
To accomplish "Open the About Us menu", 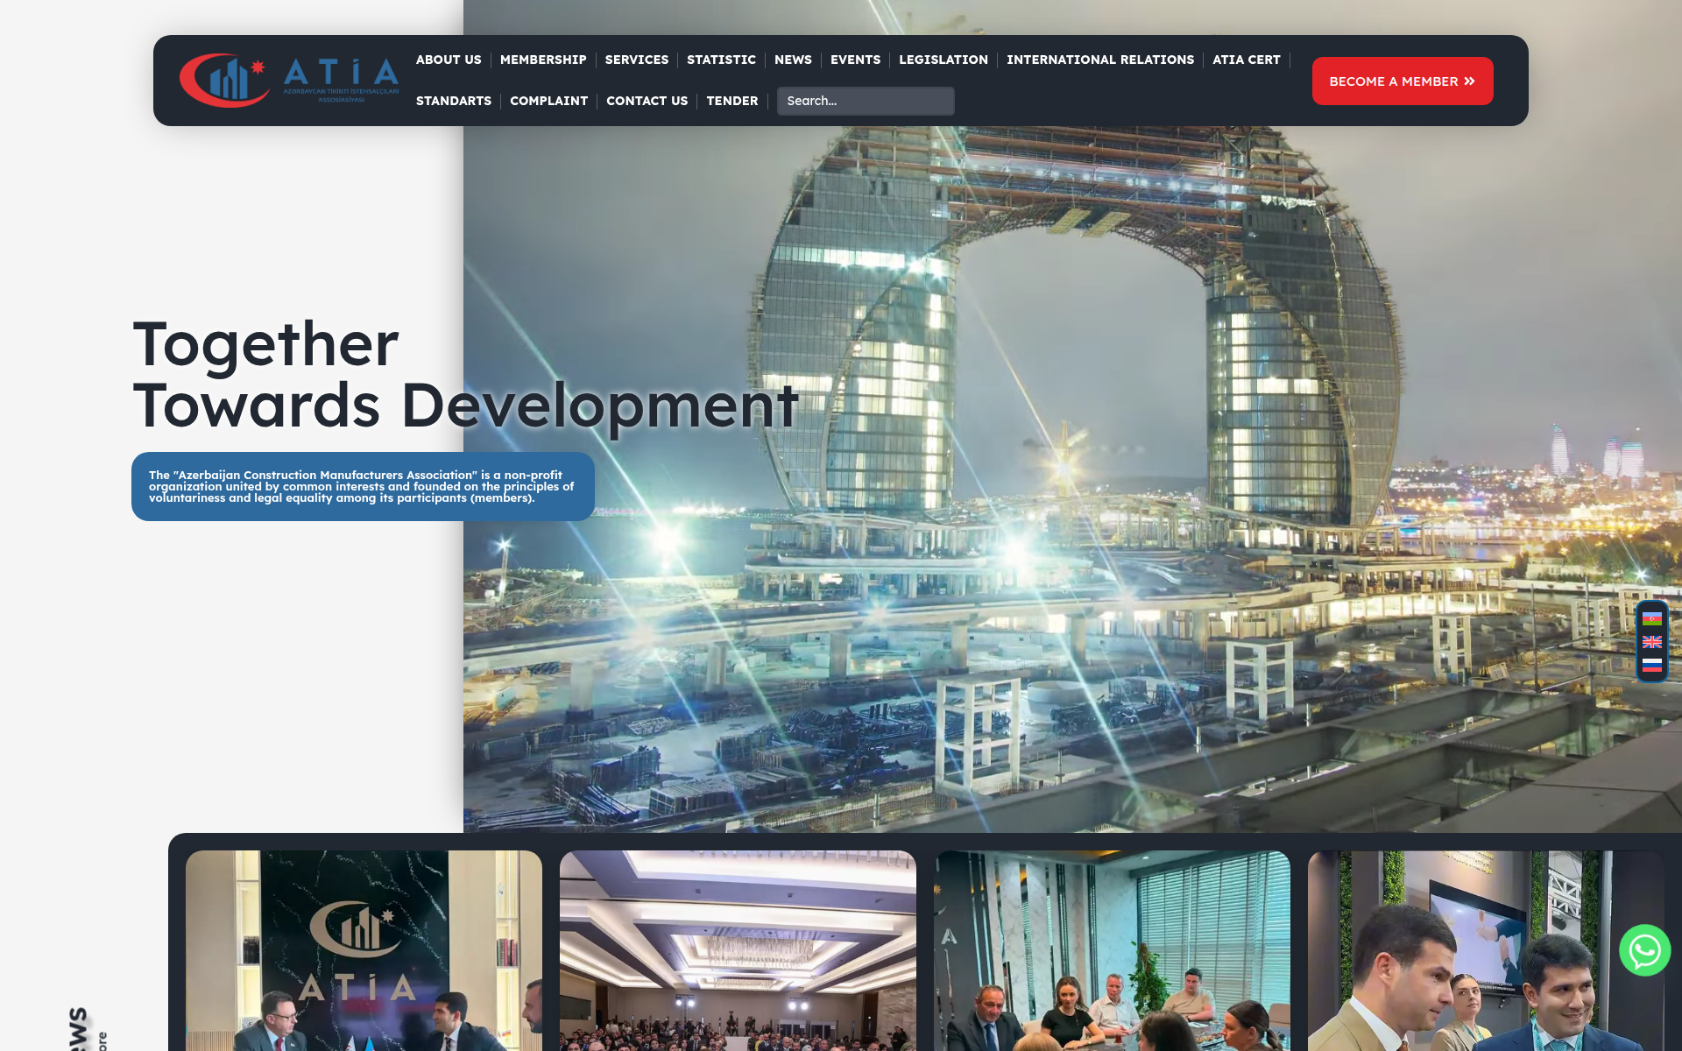I will [449, 60].
